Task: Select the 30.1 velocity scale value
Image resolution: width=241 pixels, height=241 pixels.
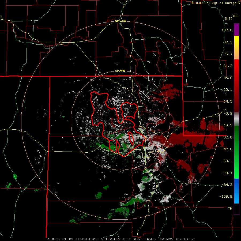Action: 228,90
